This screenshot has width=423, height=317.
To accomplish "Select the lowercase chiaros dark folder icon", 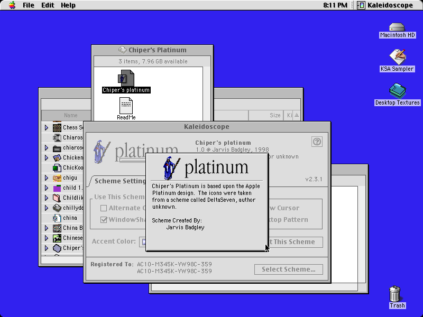I will click(x=57, y=148).
